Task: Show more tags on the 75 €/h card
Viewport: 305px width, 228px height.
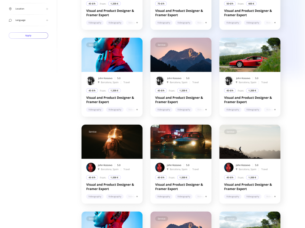Action: [206, 23]
